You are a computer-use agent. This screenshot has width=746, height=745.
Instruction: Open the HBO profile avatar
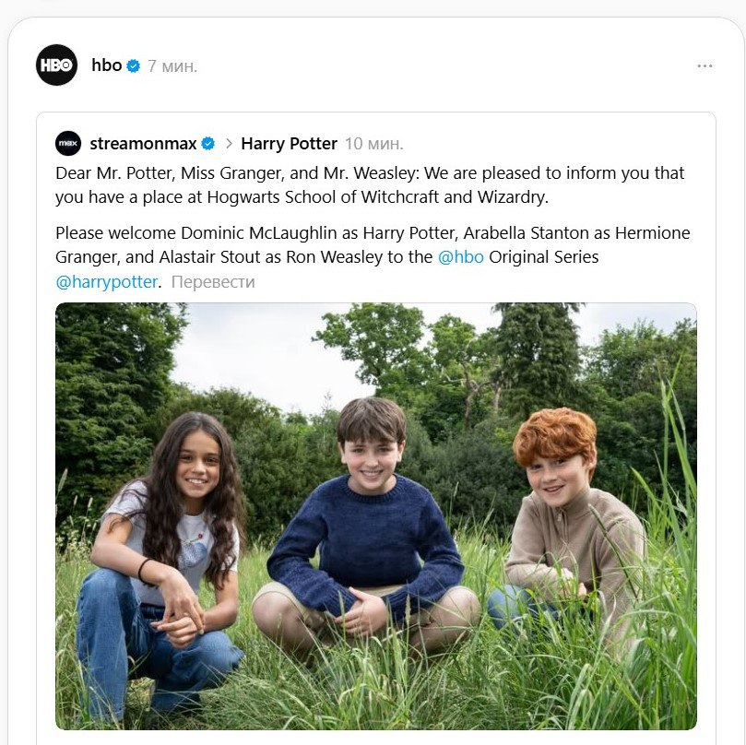56,65
